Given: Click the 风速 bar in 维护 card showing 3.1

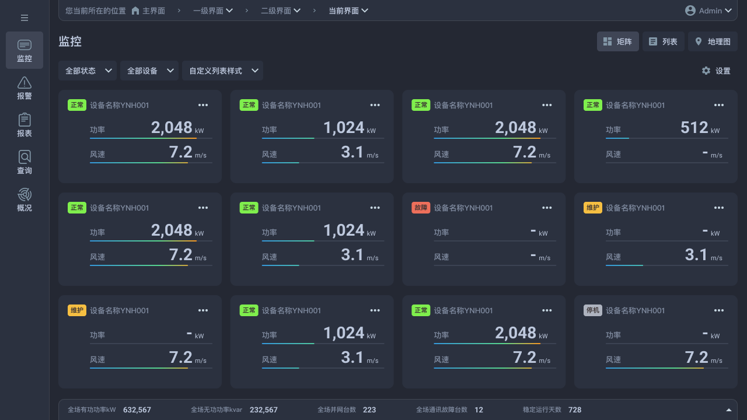Looking at the screenshot, I should click(666, 265).
